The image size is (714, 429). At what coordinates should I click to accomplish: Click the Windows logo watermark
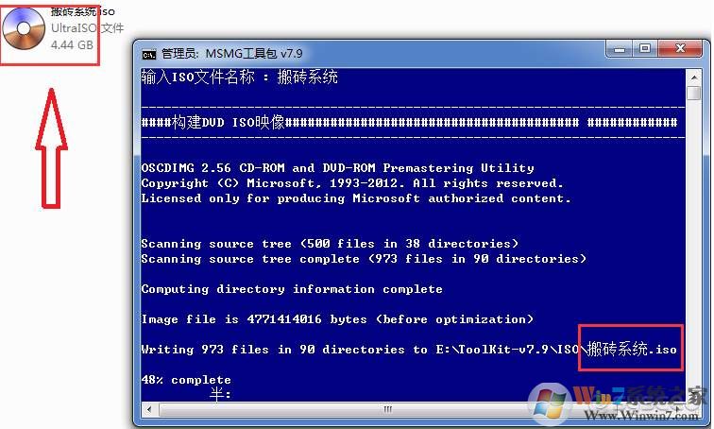tap(550, 402)
